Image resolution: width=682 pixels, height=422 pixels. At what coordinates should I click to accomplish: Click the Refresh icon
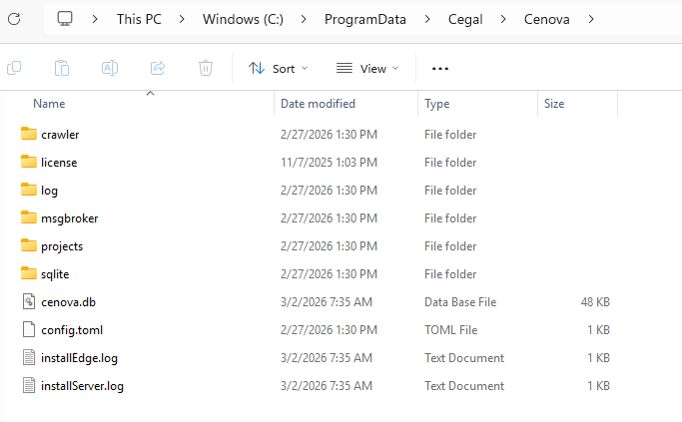pyautogui.click(x=14, y=19)
